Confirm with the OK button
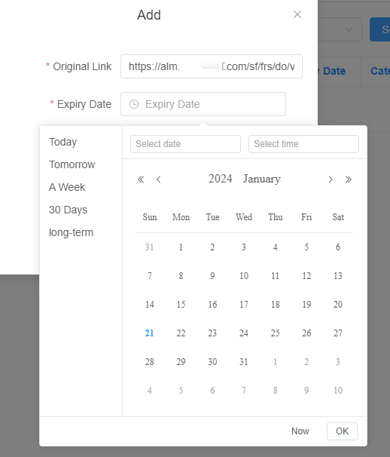Viewport: 390px width, 457px height. (x=342, y=431)
